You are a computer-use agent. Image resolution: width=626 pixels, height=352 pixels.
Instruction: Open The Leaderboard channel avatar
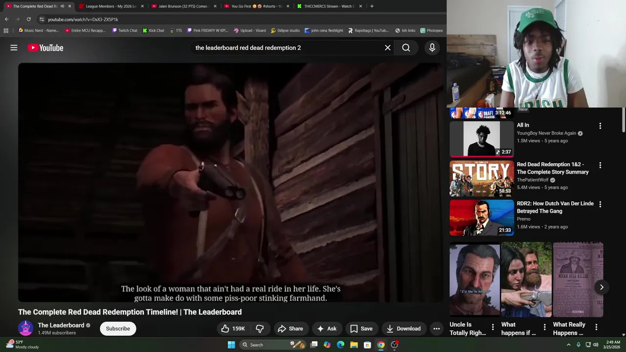(x=25, y=329)
